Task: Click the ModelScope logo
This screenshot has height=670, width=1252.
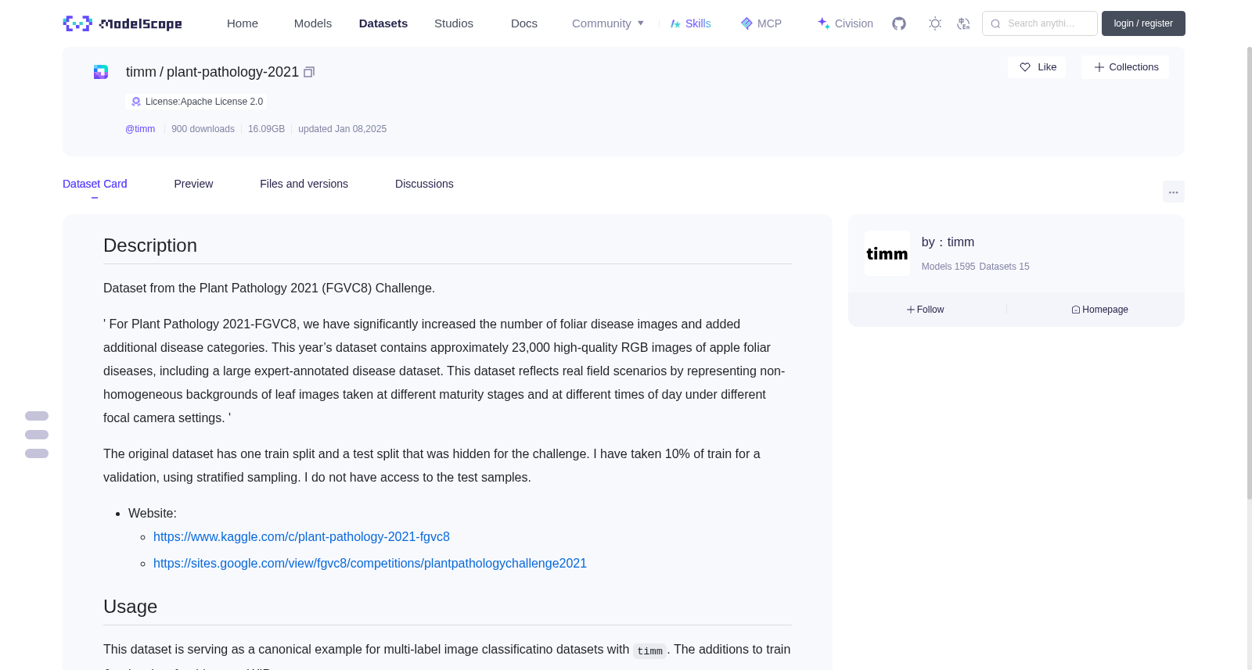Action: 122,23
